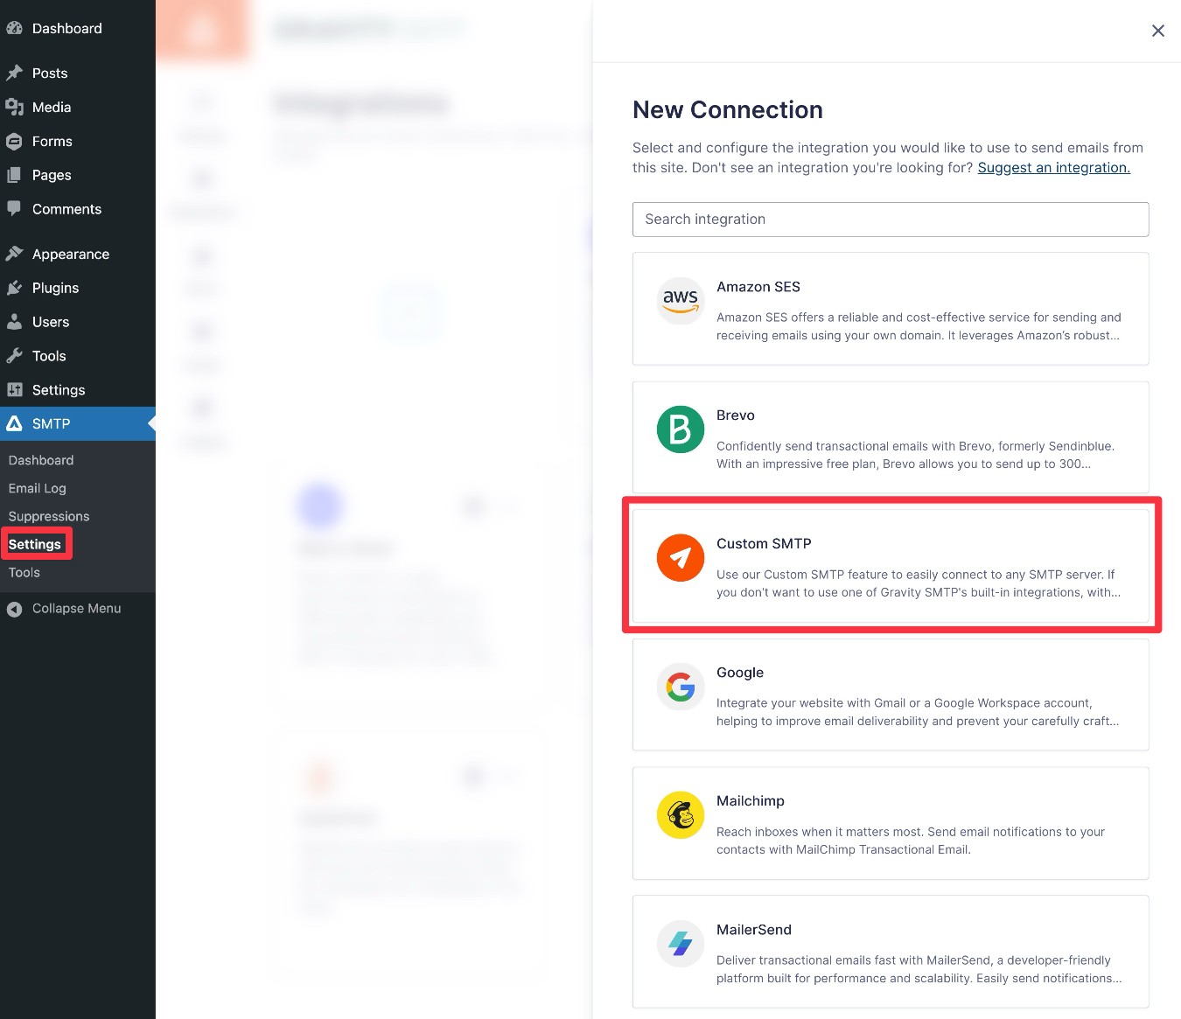Open the Posts menu item

pos(49,73)
